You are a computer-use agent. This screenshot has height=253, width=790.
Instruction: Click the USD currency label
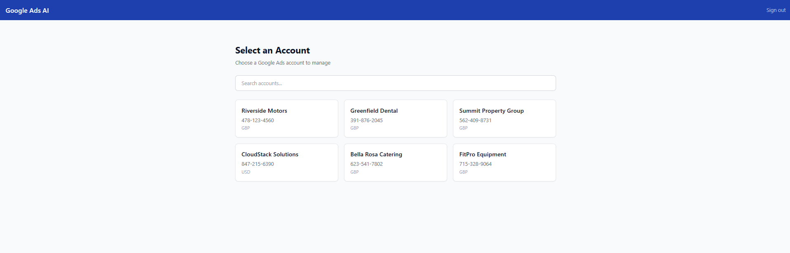tap(246, 172)
